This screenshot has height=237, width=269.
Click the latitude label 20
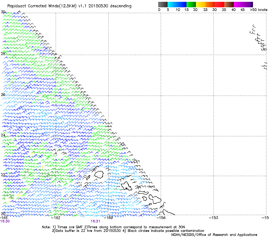[3, 214]
